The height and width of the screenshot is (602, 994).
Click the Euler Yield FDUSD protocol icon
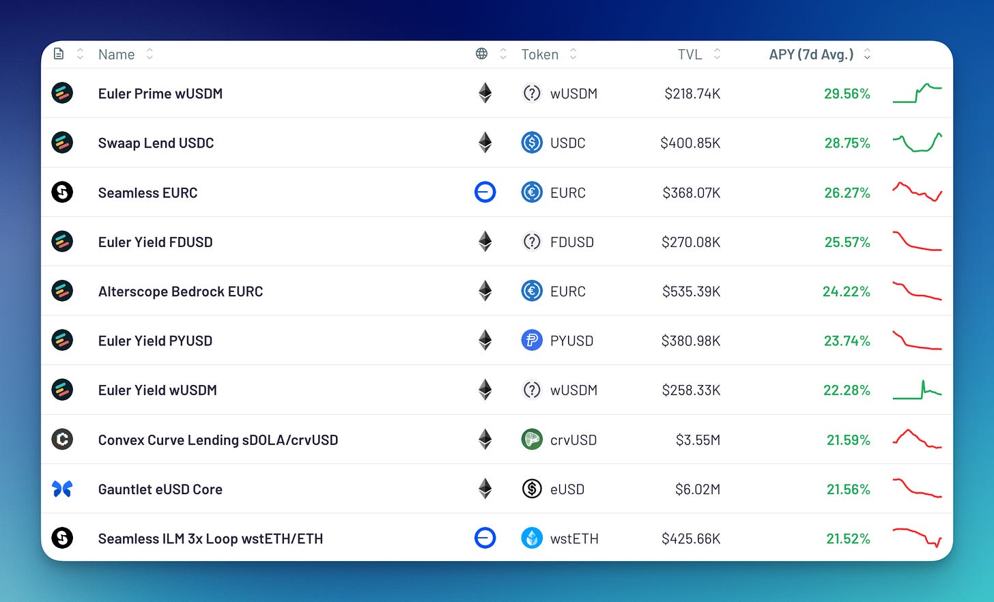point(62,242)
